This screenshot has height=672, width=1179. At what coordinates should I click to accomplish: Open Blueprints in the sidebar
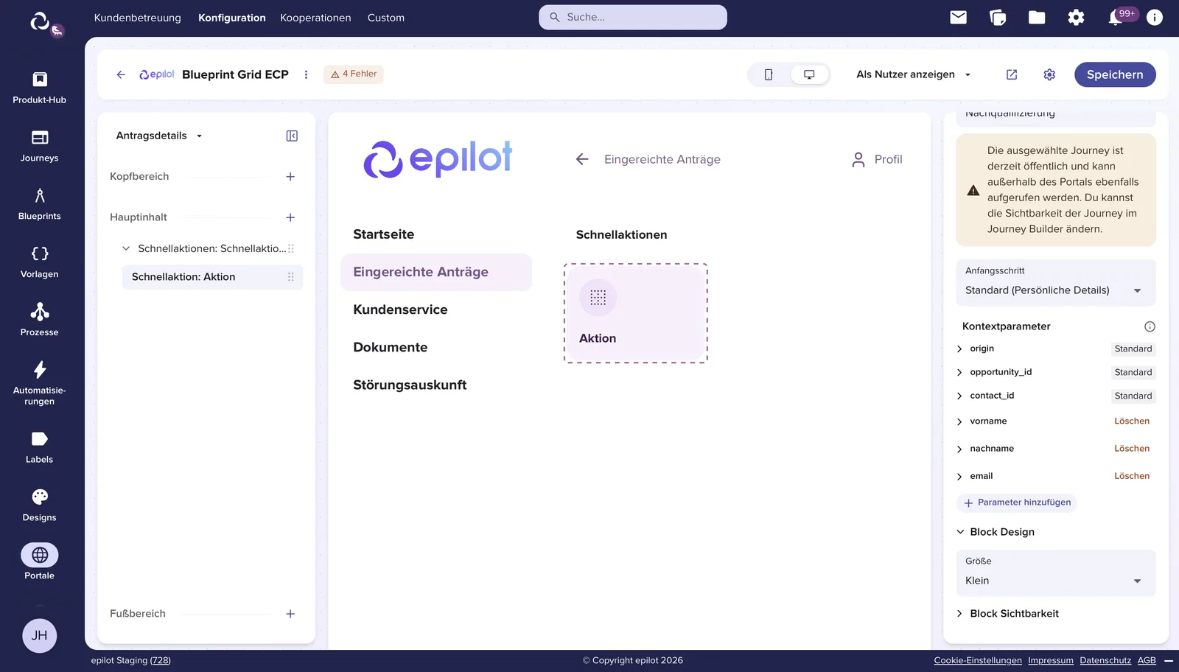(x=40, y=204)
